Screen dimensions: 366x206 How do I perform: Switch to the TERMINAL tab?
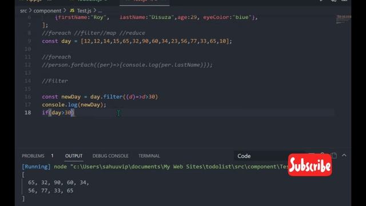tap(149, 156)
